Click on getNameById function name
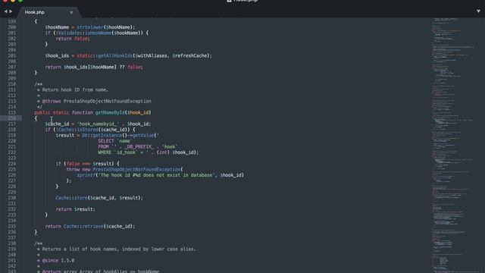Image resolution: width=485 pixels, height=273 pixels. (x=110, y=113)
